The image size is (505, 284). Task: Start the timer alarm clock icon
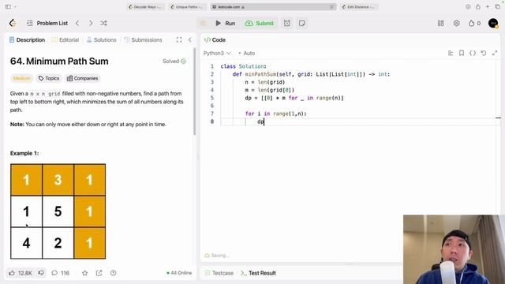tap(287, 23)
